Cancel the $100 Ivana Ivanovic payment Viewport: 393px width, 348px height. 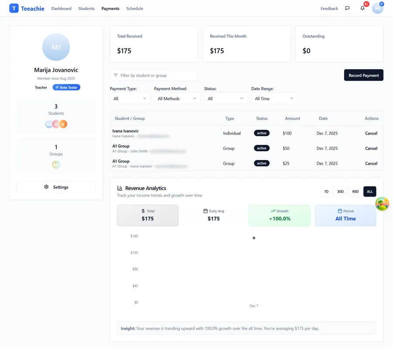click(x=371, y=133)
